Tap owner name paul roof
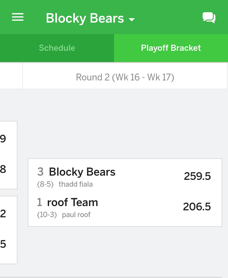The width and height of the screenshot is (228, 278). pos(76,215)
